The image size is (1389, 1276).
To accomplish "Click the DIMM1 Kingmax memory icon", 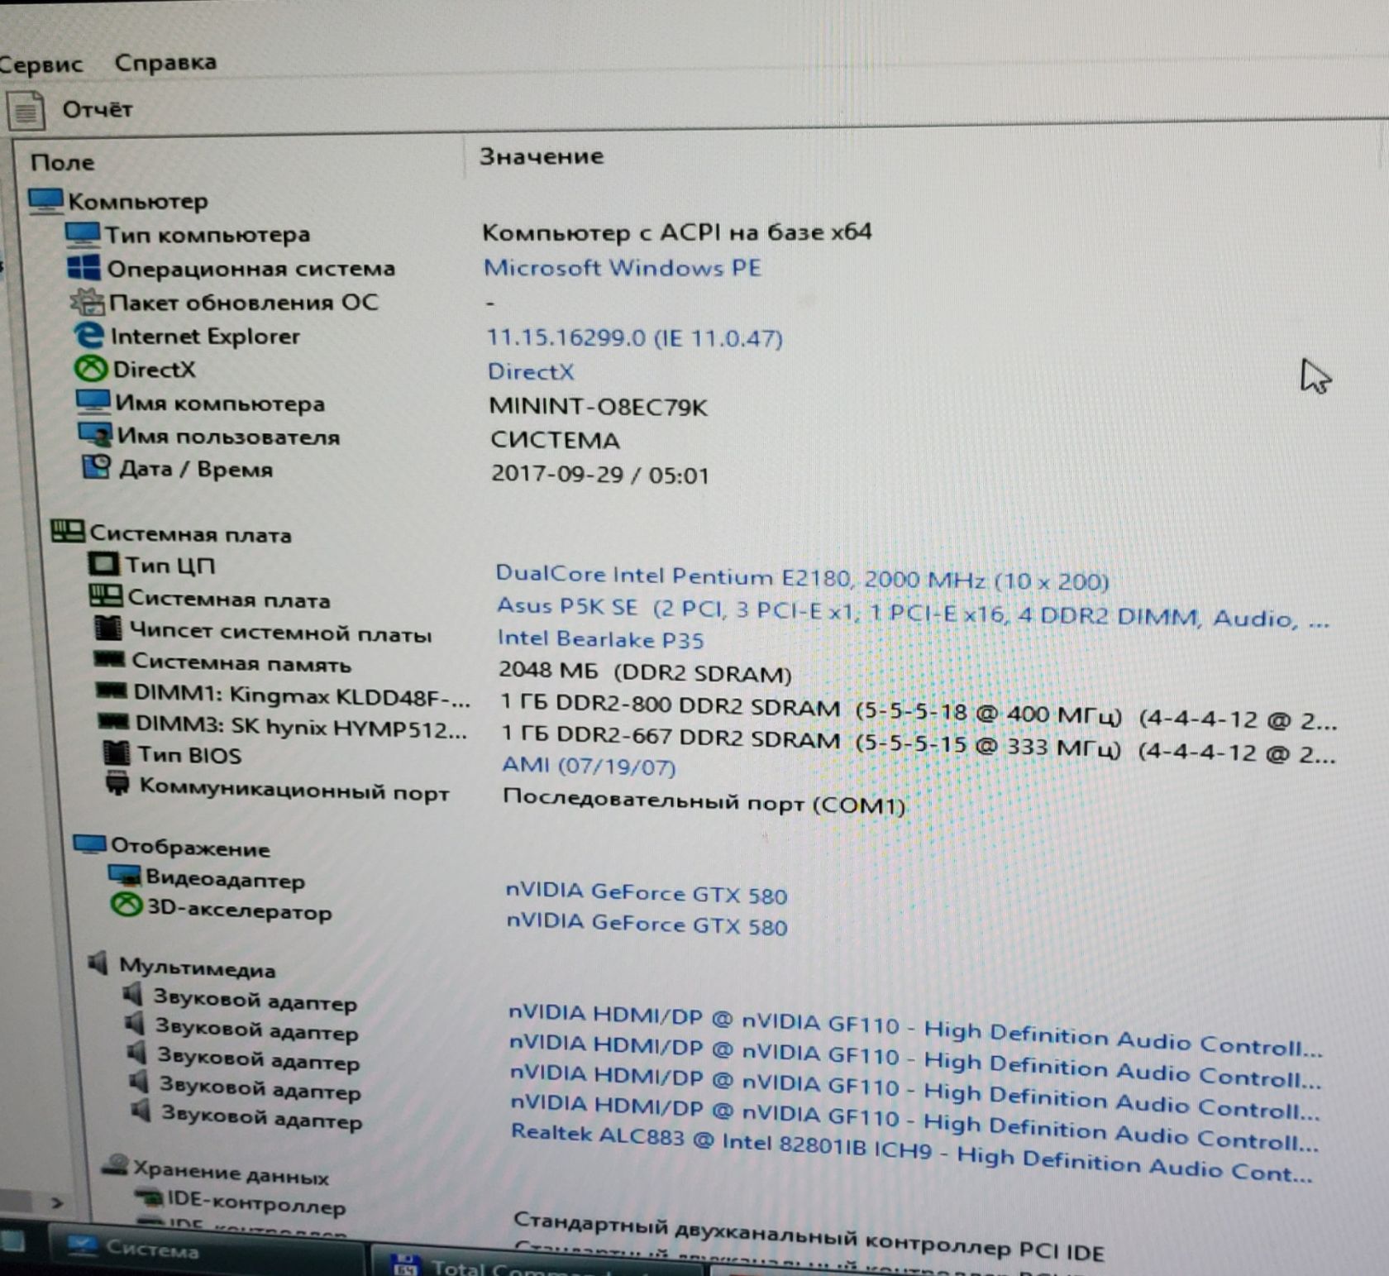I will (112, 691).
